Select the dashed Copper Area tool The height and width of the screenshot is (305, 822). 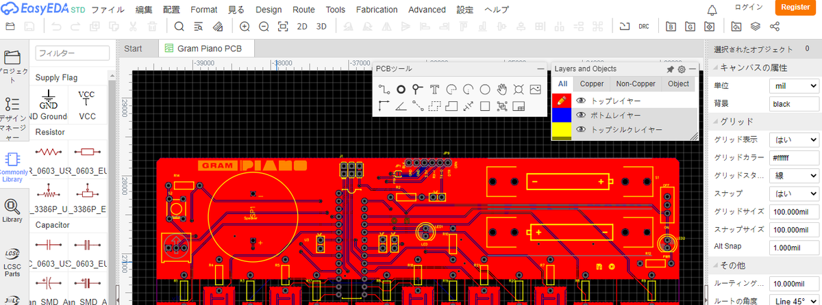coord(434,106)
